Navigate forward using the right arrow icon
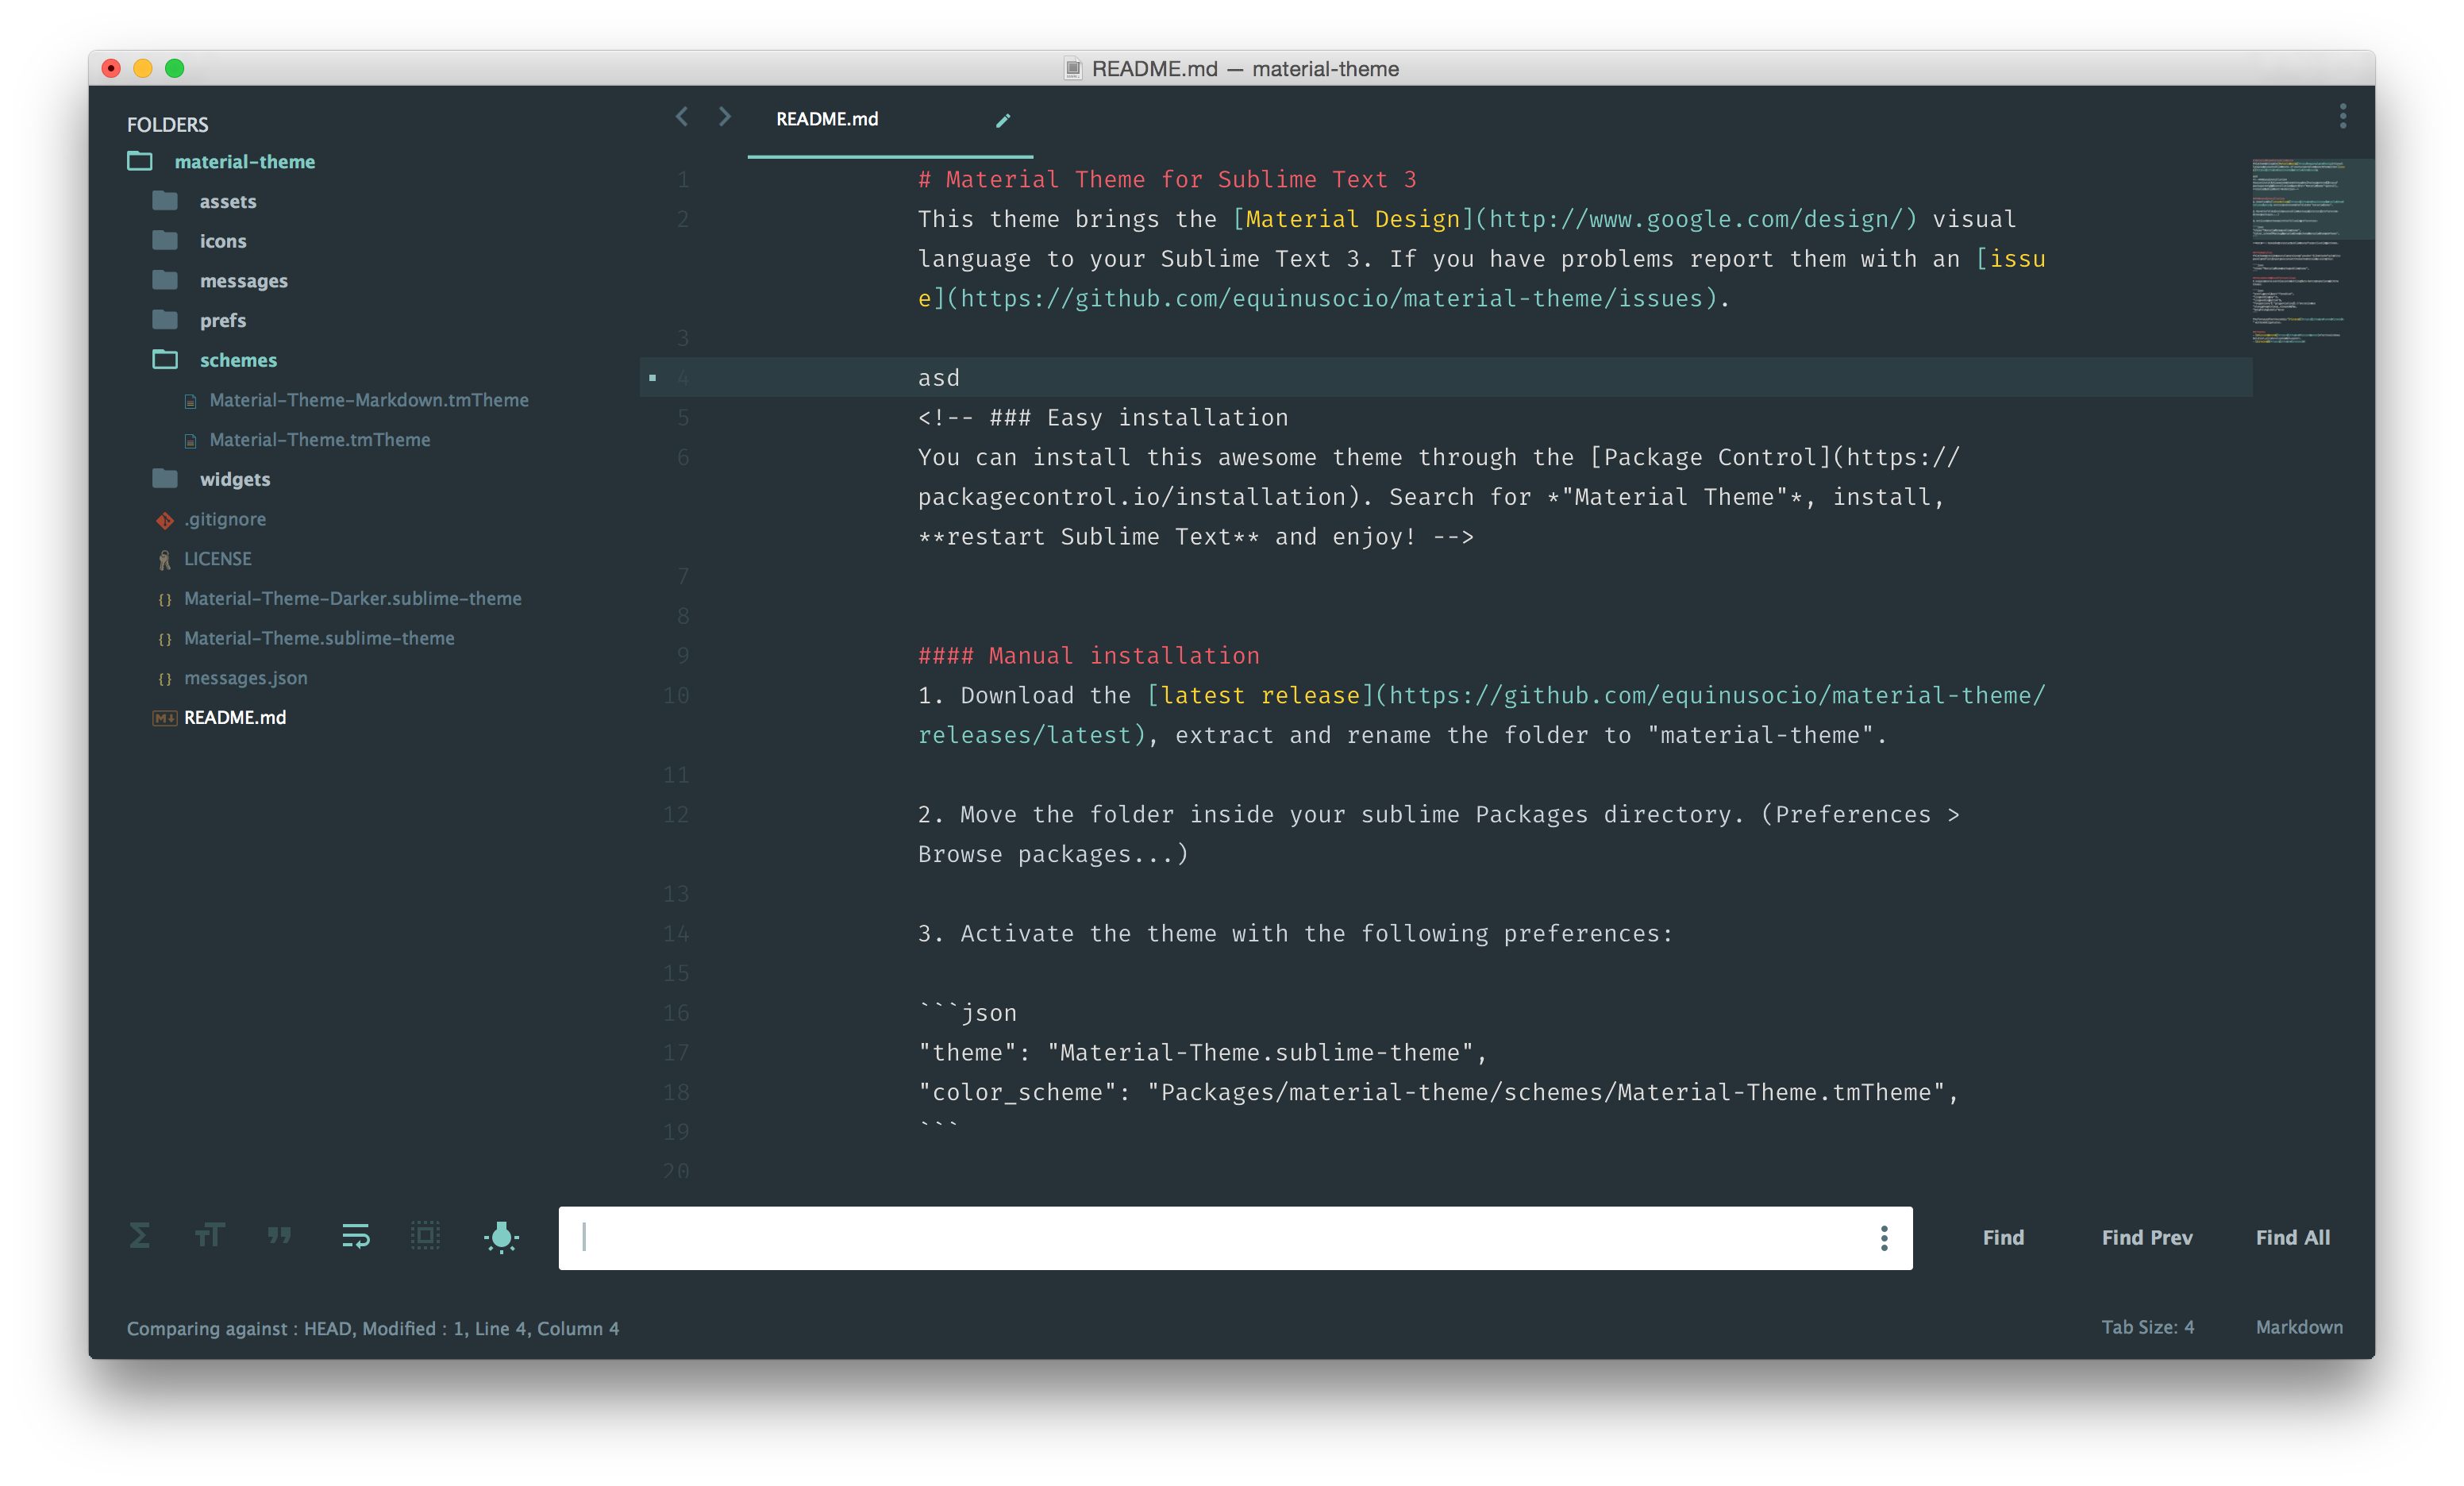This screenshot has height=1486, width=2464. [x=724, y=117]
